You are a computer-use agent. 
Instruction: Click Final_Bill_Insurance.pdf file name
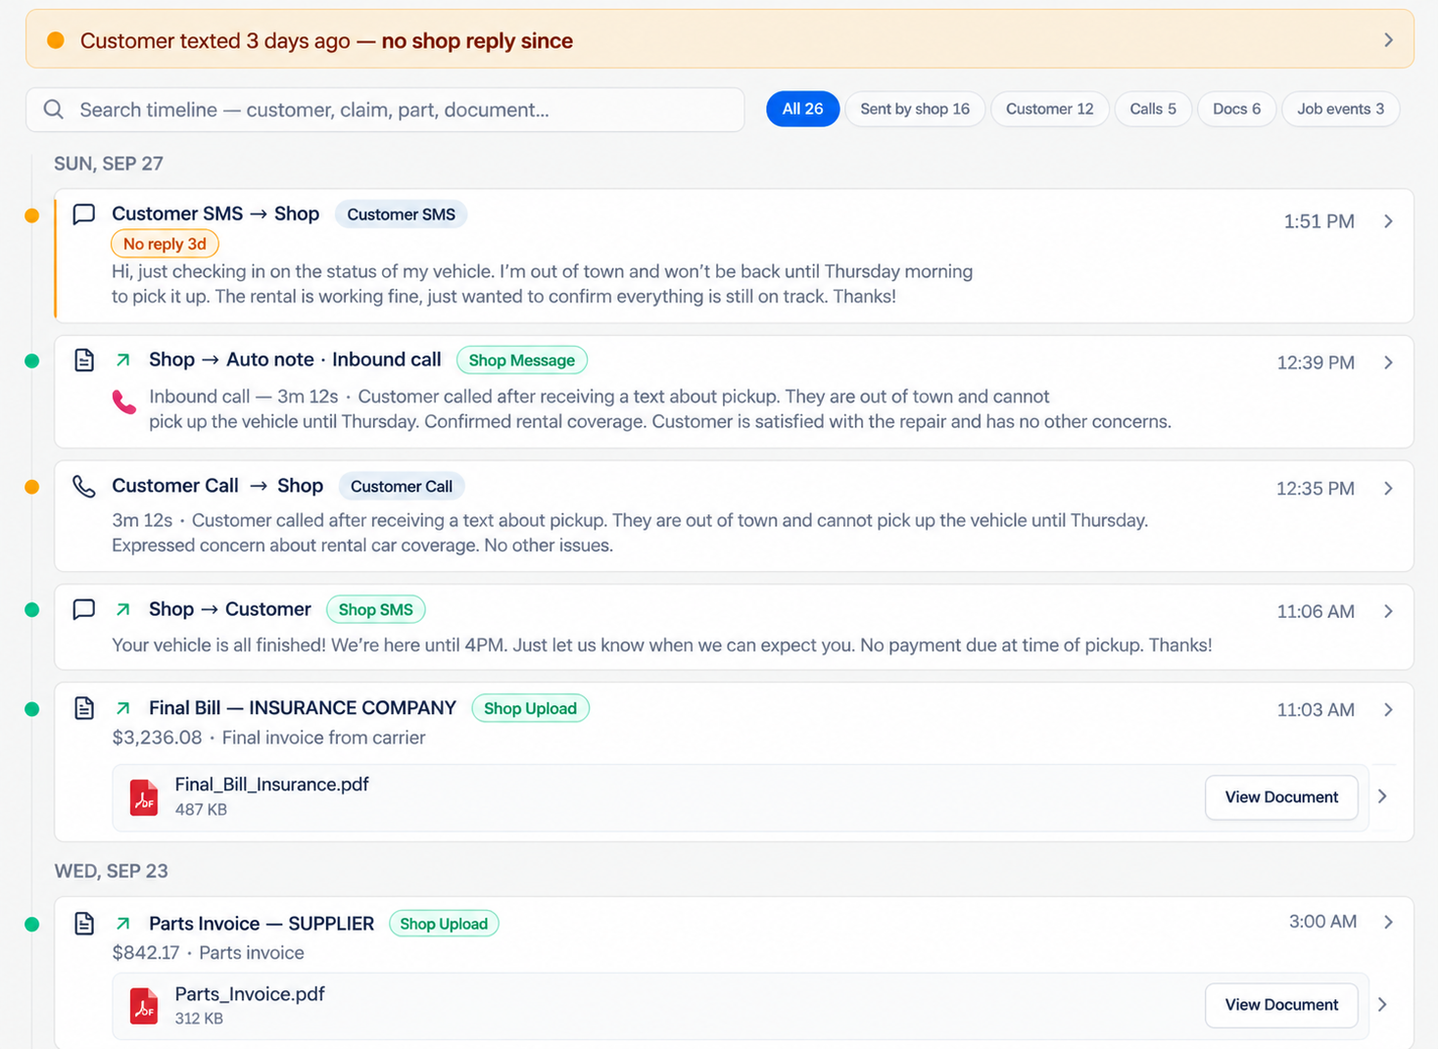coord(271,785)
